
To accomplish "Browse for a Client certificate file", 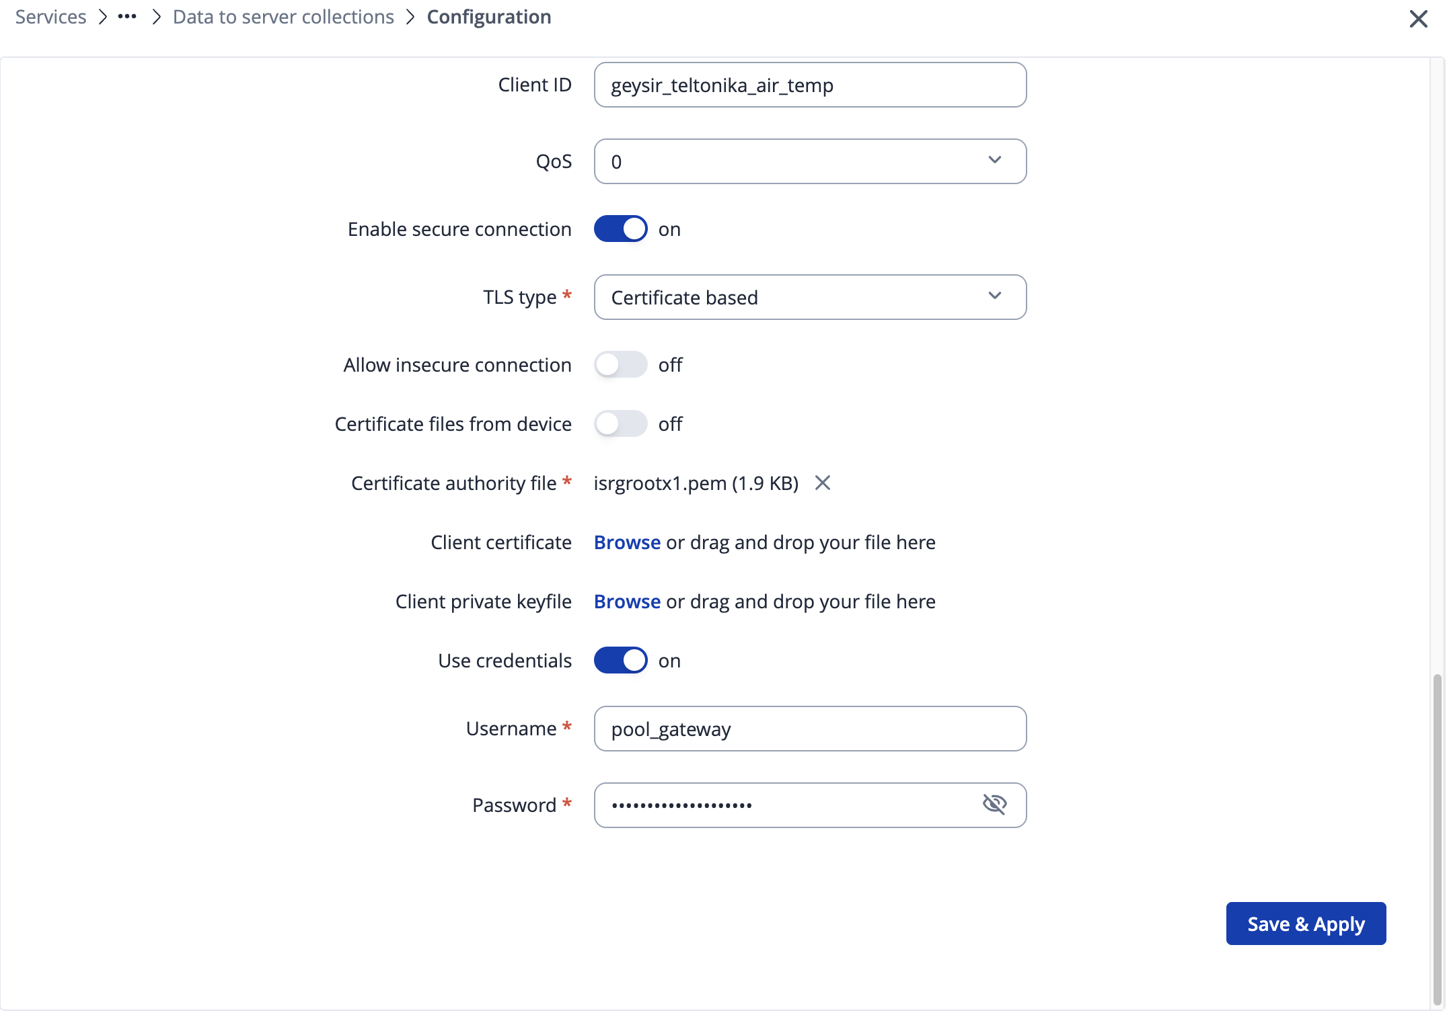I will 627,542.
